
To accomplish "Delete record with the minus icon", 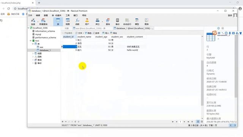I will [66, 122].
